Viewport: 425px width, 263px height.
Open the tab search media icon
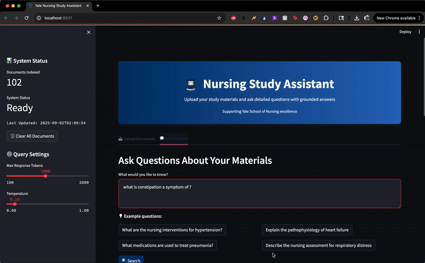(x=341, y=18)
